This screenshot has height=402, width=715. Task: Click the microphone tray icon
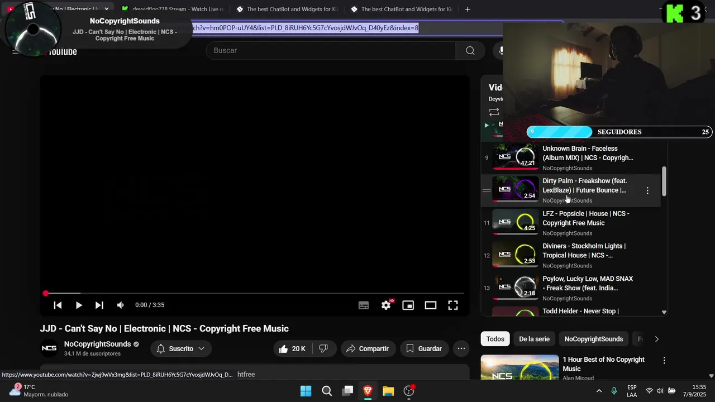(x=614, y=391)
